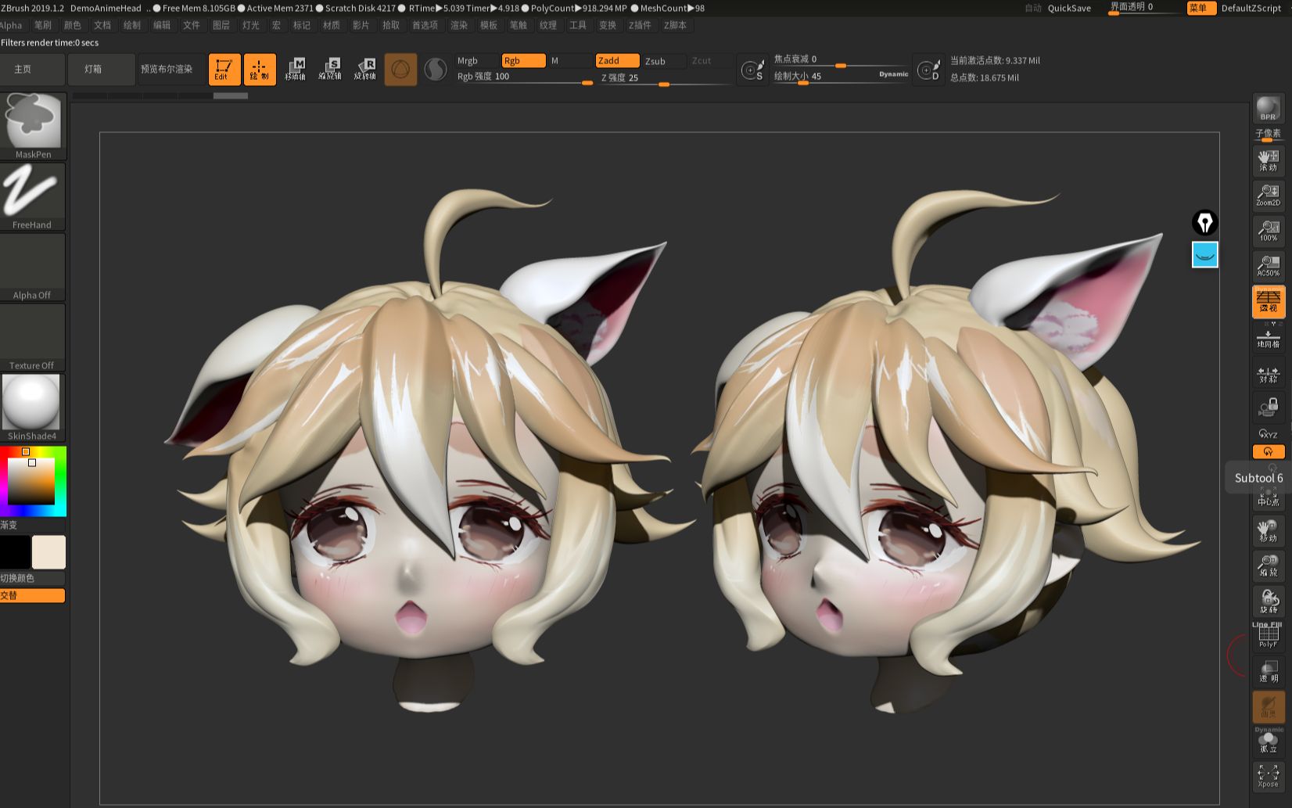The width and height of the screenshot is (1292, 808).
Task: Toggle Zadd sculpting mode
Action: click(617, 60)
